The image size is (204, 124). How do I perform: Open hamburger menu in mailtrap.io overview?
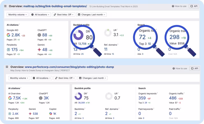click(5, 6)
